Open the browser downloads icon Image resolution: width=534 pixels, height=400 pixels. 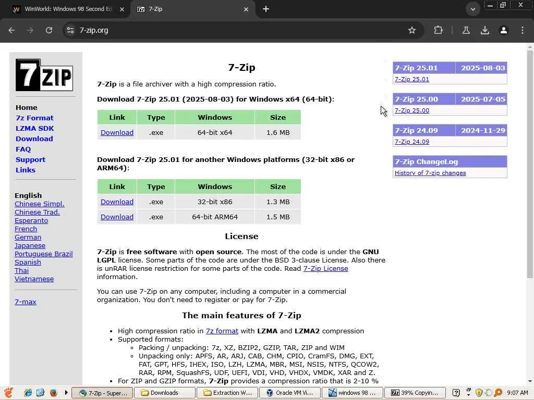(484, 30)
